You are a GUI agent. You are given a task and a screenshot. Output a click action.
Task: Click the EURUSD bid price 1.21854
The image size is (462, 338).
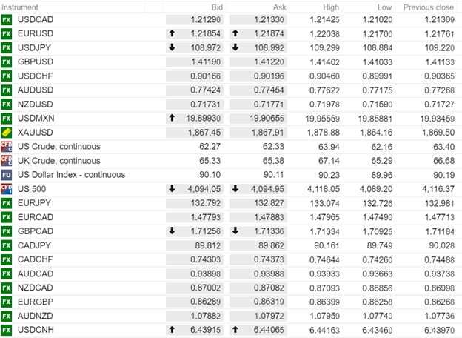[x=204, y=33]
